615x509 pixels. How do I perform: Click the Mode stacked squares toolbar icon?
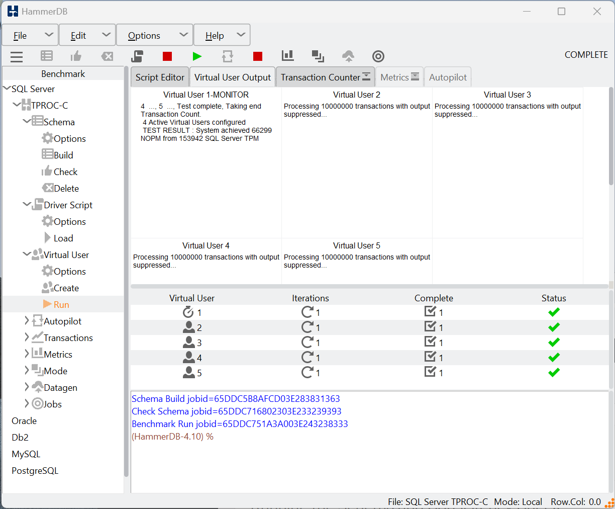coord(318,56)
